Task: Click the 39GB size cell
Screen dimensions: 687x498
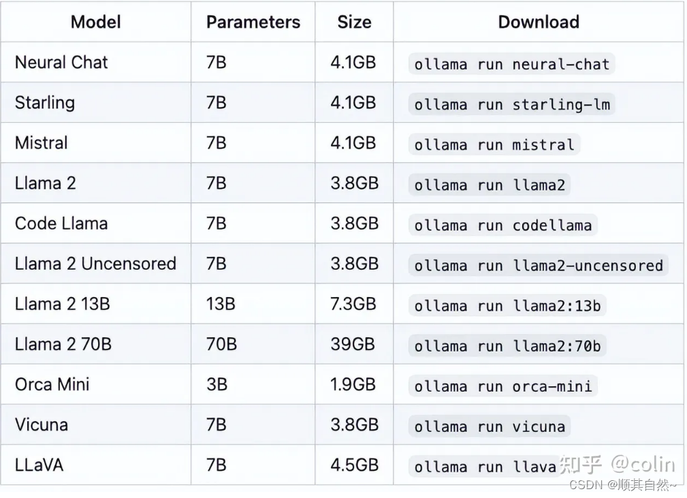Action: 353,344
